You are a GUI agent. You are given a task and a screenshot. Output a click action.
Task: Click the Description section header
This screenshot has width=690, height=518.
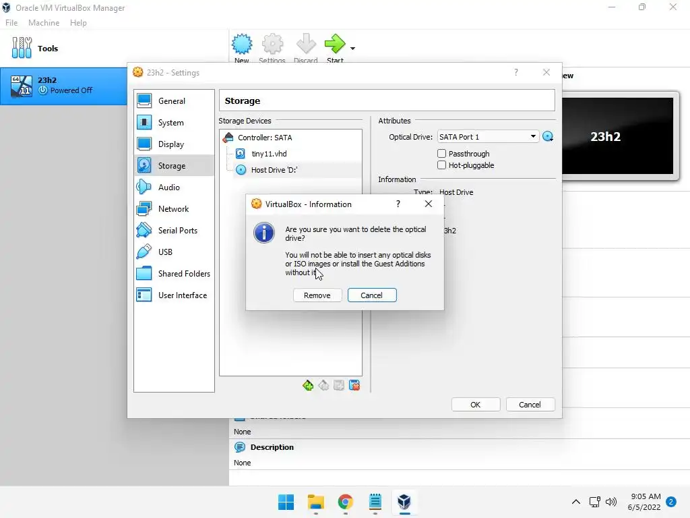272,447
